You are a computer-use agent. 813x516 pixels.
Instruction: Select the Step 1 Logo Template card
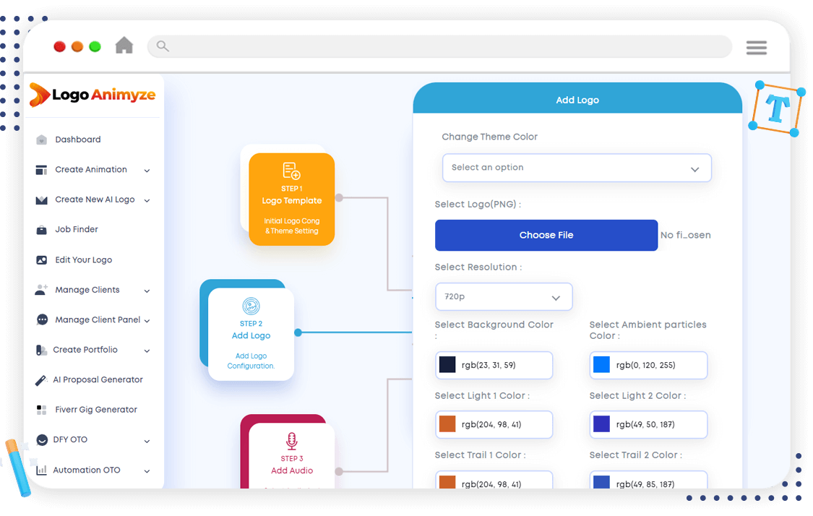point(291,199)
